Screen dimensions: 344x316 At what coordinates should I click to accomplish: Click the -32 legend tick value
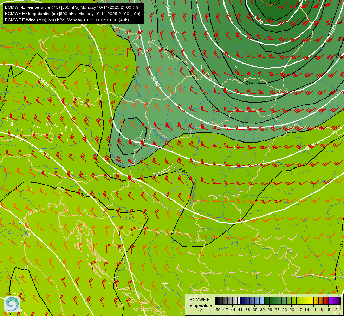pos(262,310)
